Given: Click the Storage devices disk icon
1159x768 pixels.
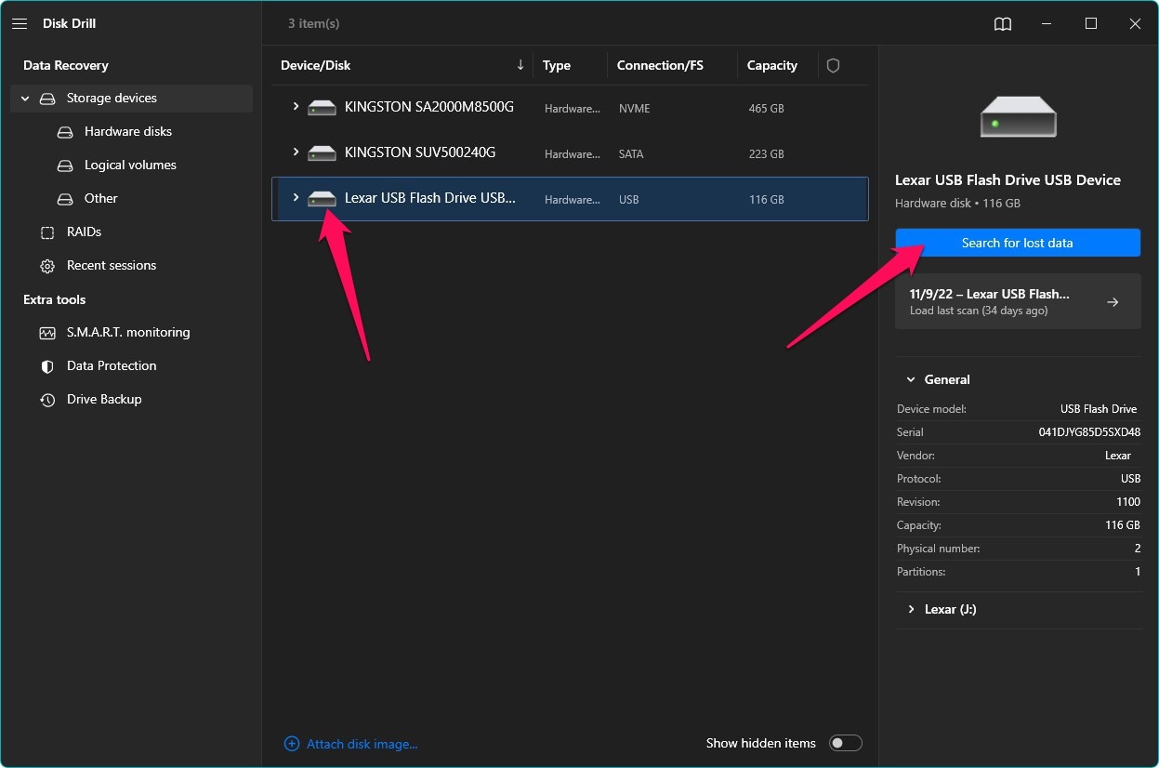Looking at the screenshot, I should coord(47,99).
